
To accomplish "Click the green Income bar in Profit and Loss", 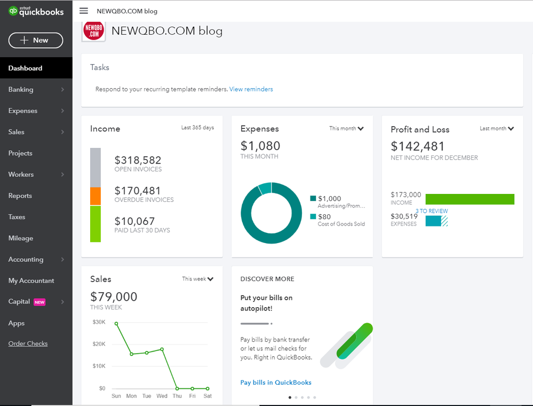I will pyautogui.click(x=470, y=199).
